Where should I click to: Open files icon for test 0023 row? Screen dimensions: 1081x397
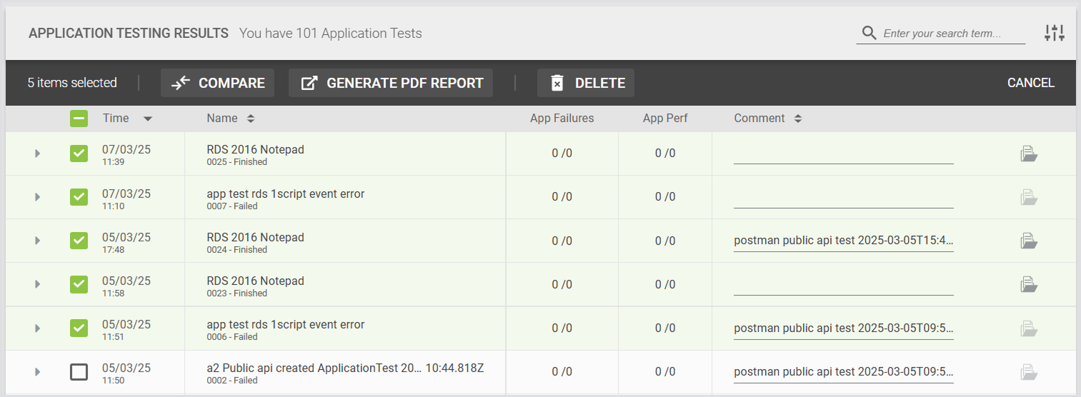[1028, 284]
